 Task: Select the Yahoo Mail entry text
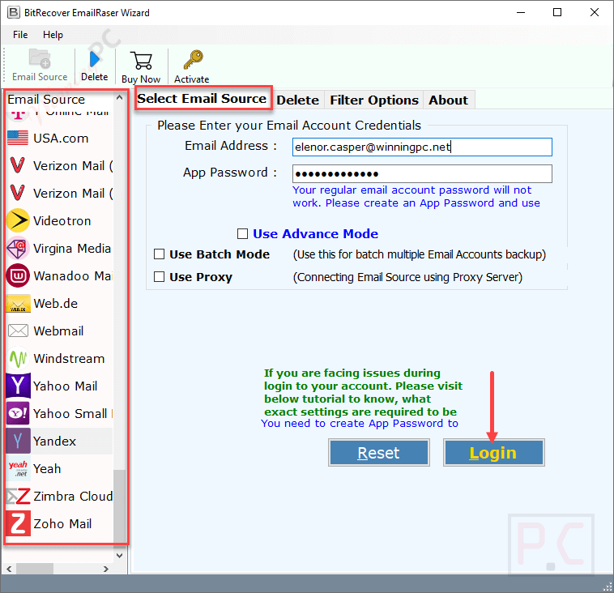click(65, 386)
